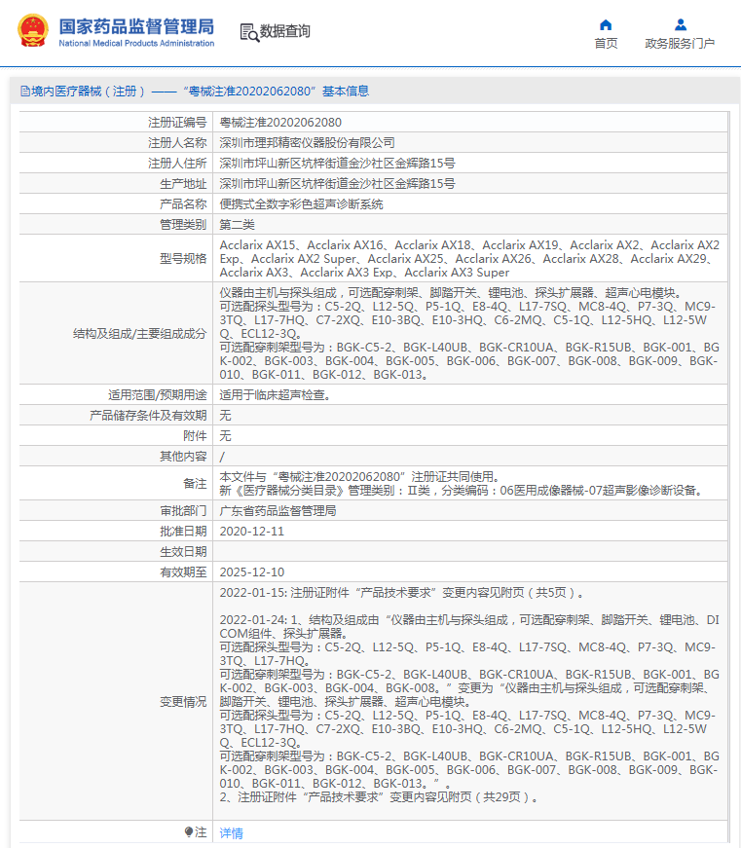Open 政务服务门户 text link

(x=680, y=43)
